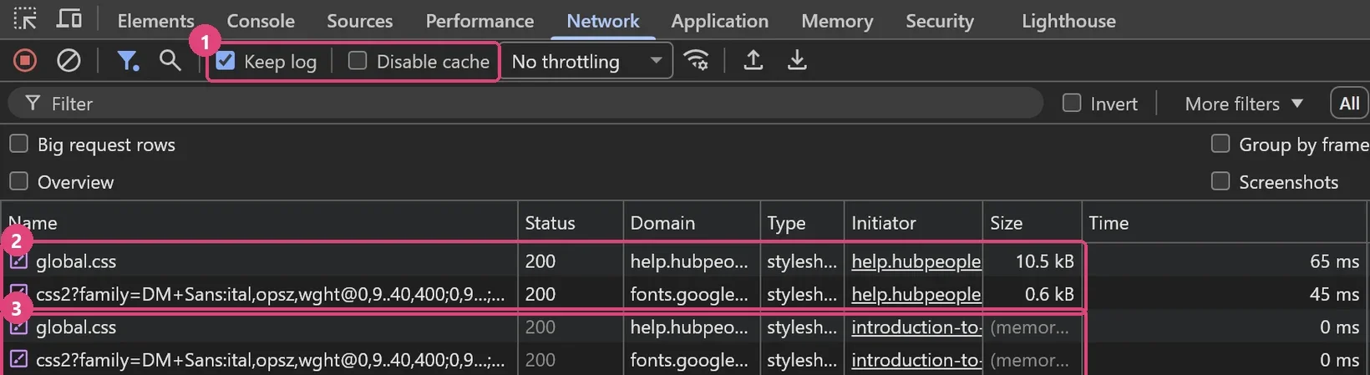
Task: Sort by the Domain column header
Action: tap(692, 223)
